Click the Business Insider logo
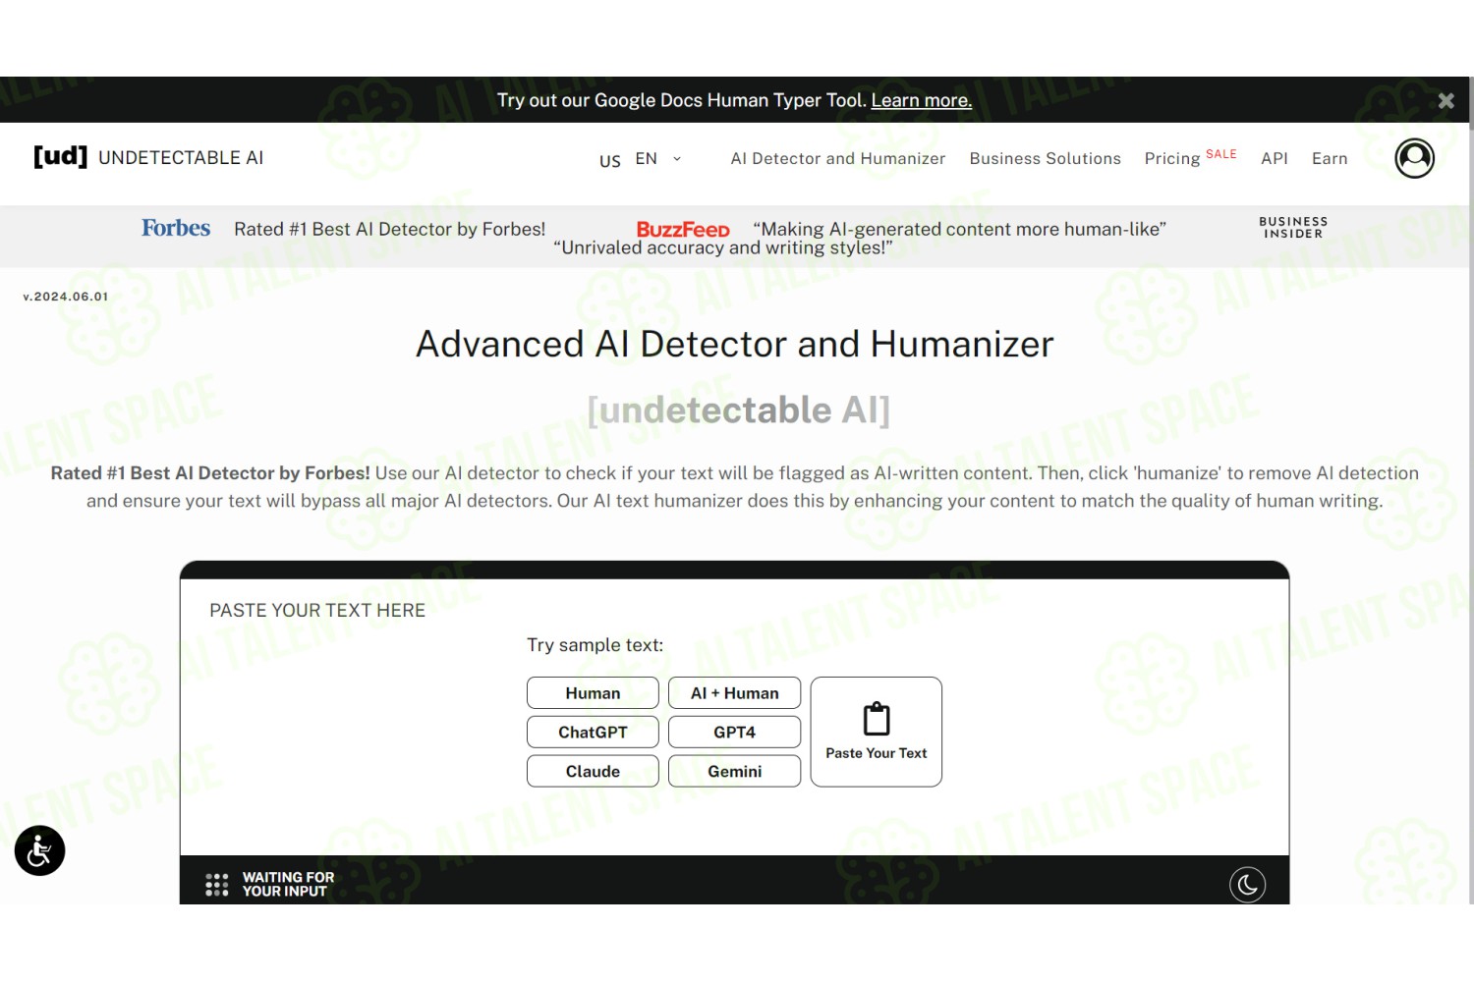Image resolution: width=1474 pixels, height=982 pixels. pos(1293,228)
